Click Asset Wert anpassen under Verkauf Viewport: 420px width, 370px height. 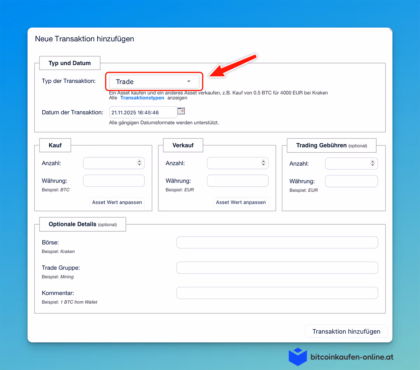pyautogui.click(x=241, y=202)
